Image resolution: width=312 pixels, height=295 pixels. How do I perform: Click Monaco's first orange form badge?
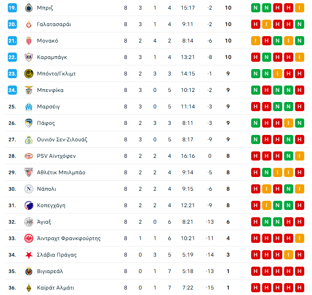click(x=255, y=41)
